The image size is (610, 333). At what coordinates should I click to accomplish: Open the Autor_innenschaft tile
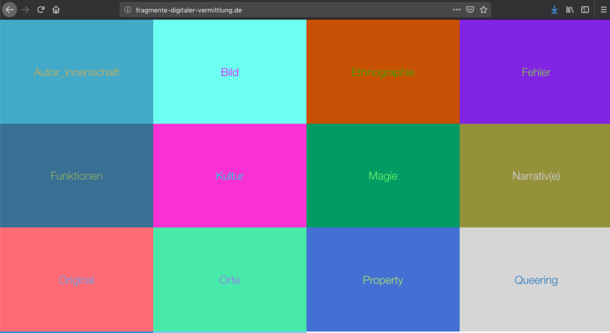click(76, 72)
